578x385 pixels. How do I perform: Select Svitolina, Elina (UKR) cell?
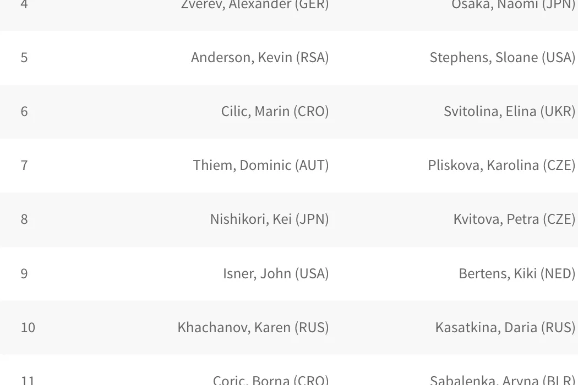tap(509, 112)
